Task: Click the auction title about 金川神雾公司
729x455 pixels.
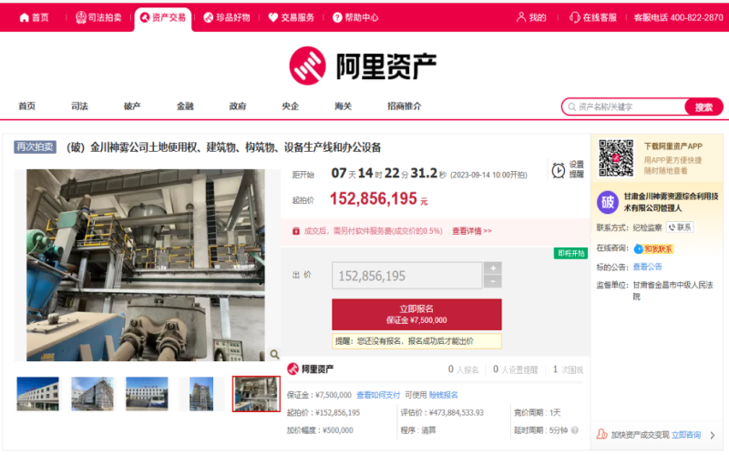Action: pos(223,147)
